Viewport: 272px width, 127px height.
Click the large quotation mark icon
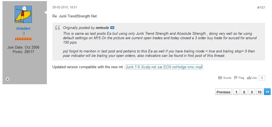(x=58, y=28)
